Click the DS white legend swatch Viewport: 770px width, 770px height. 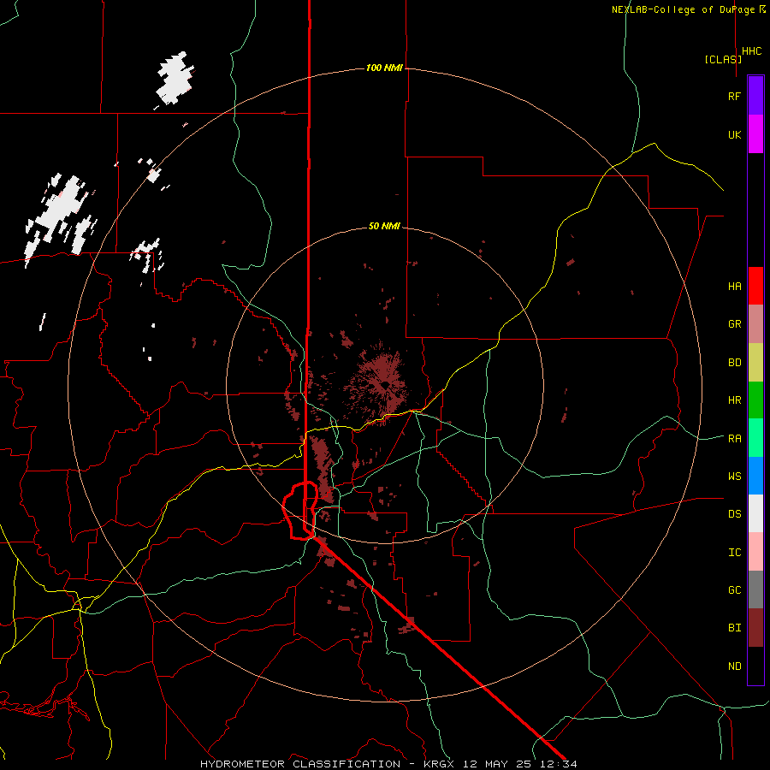pyautogui.click(x=755, y=513)
